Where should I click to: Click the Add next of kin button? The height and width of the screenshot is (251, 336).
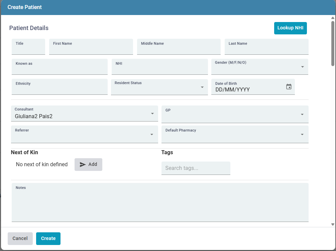tap(88, 165)
